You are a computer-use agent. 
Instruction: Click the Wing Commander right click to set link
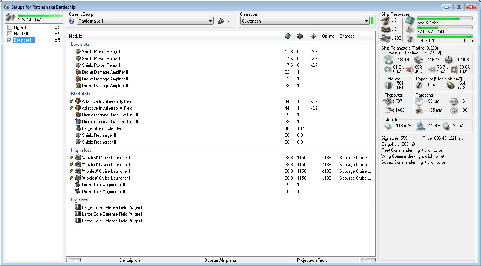(x=413, y=156)
